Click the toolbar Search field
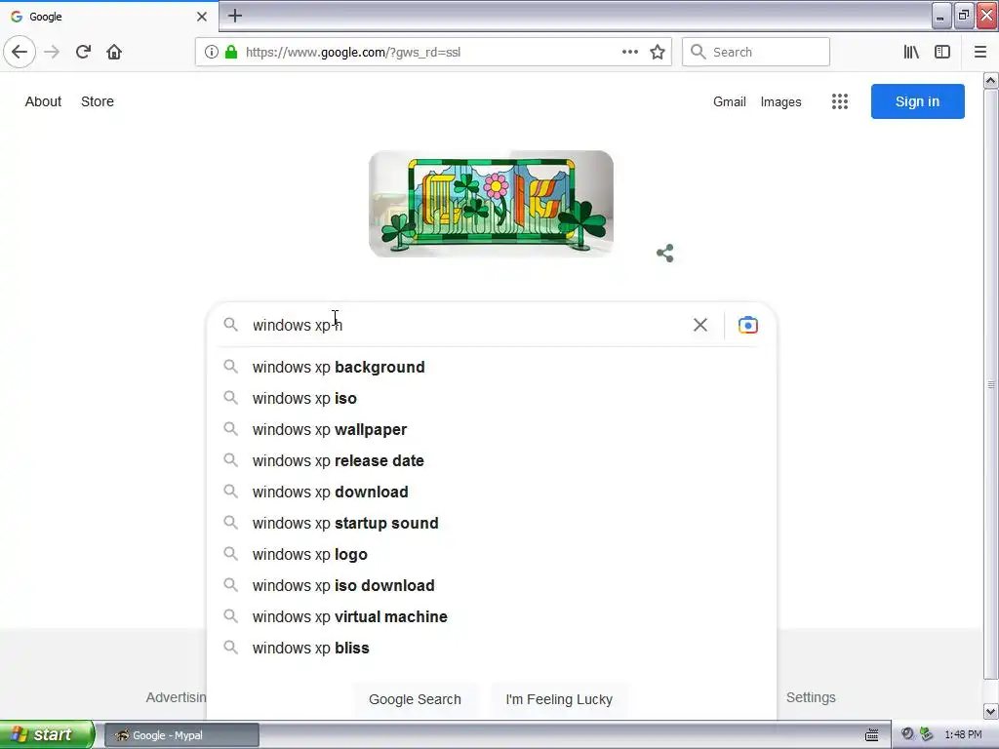Viewport: 999px width, 749px height. pos(756,52)
